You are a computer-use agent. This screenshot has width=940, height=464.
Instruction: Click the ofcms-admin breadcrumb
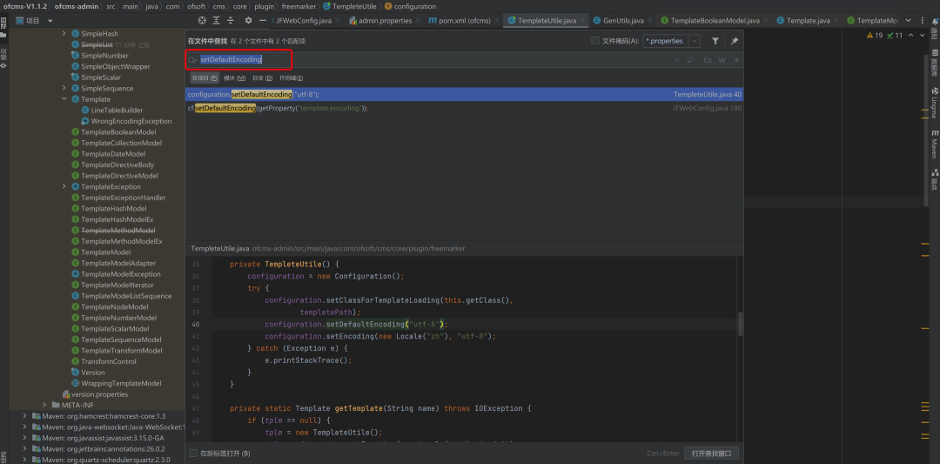(x=77, y=6)
